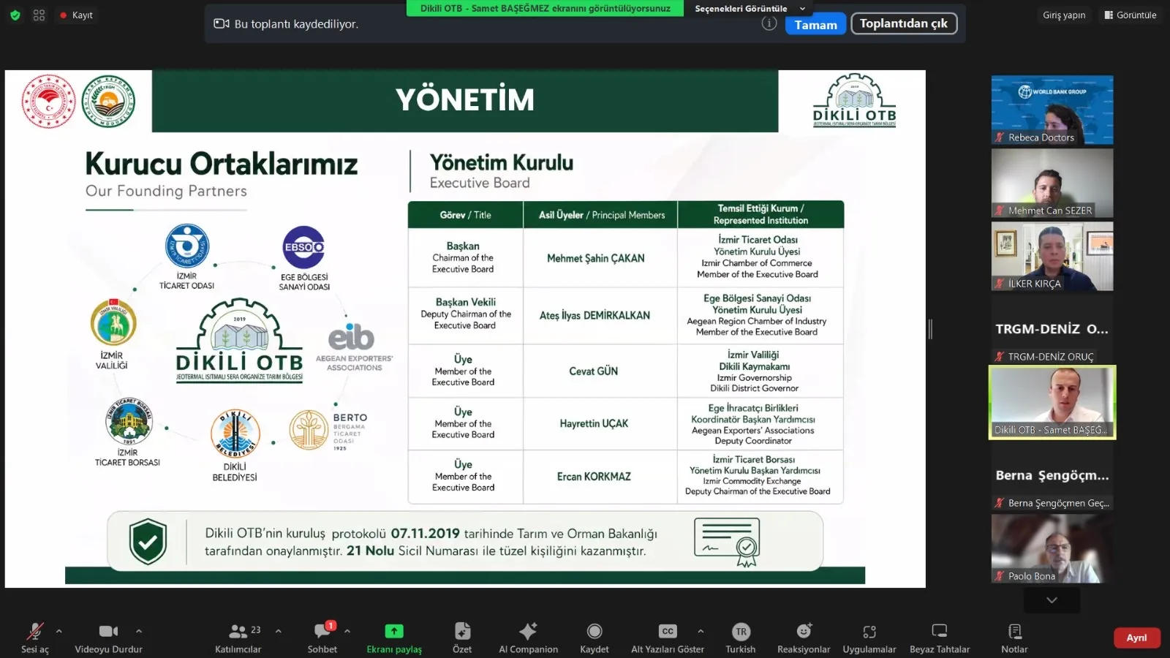Viewport: 1170px width, 658px height.
Task: Open the Görüntüle view menu
Action: (x=1130, y=15)
